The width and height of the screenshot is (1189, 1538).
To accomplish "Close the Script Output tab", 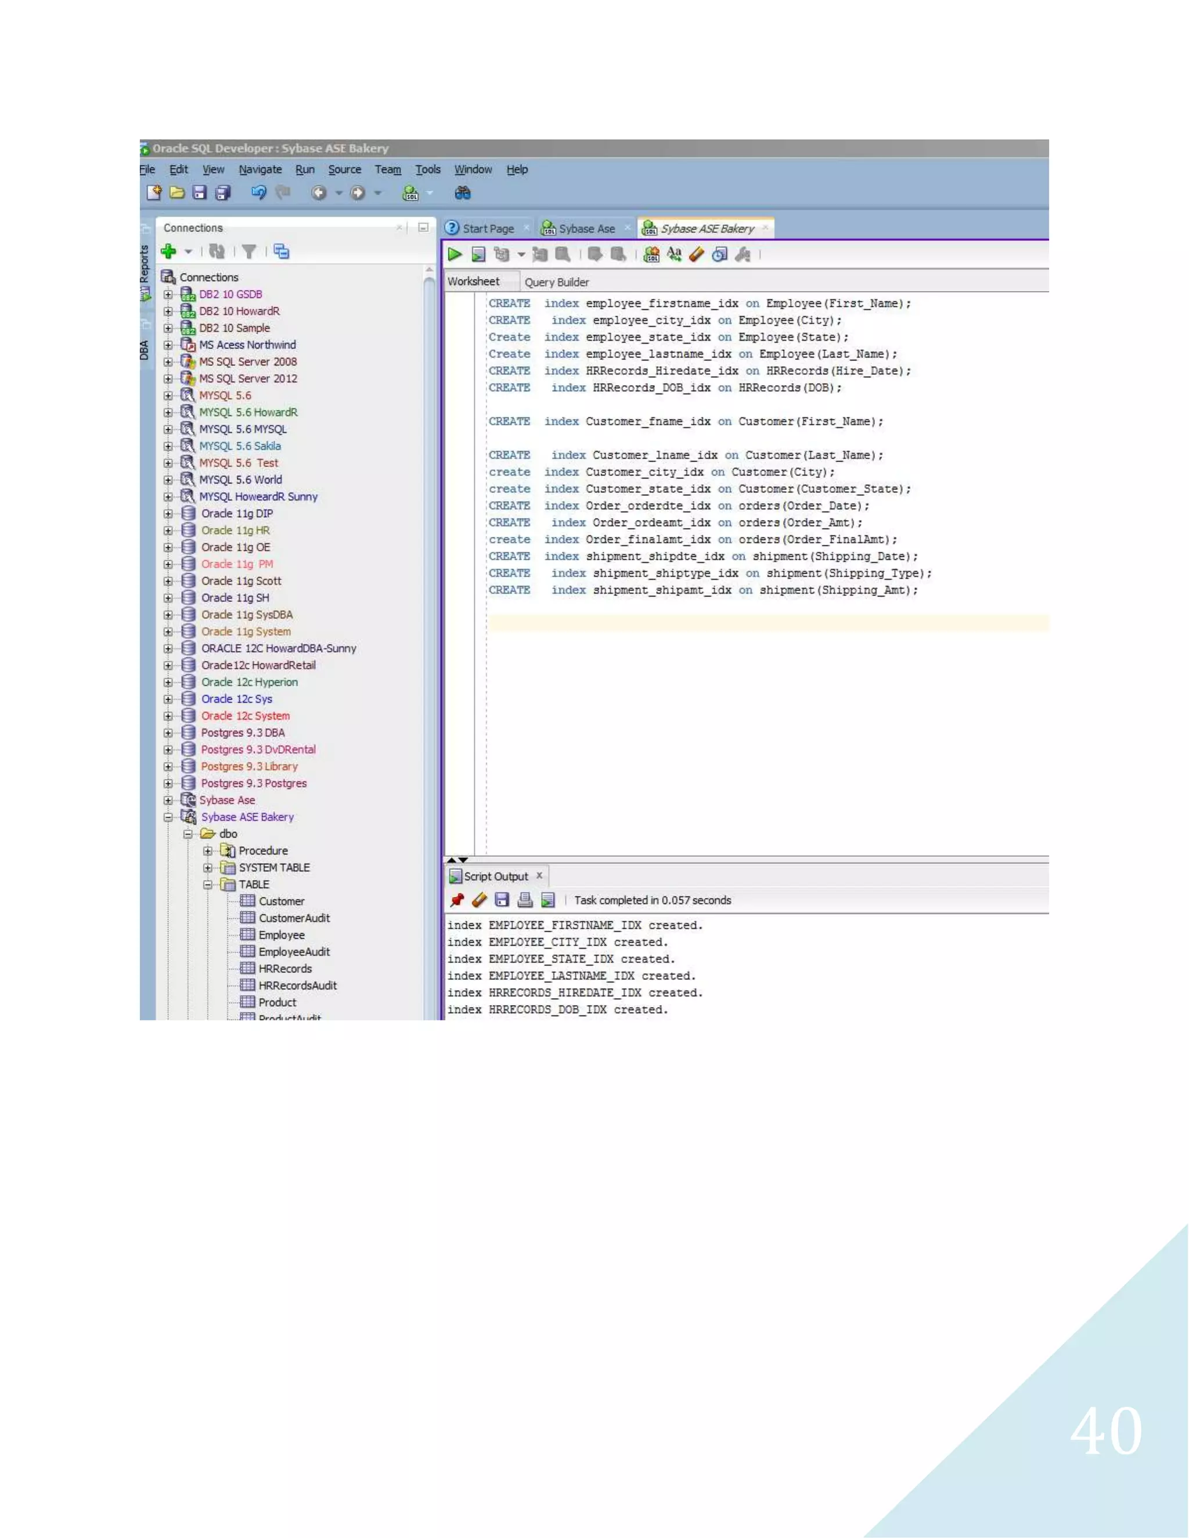I will (539, 875).
